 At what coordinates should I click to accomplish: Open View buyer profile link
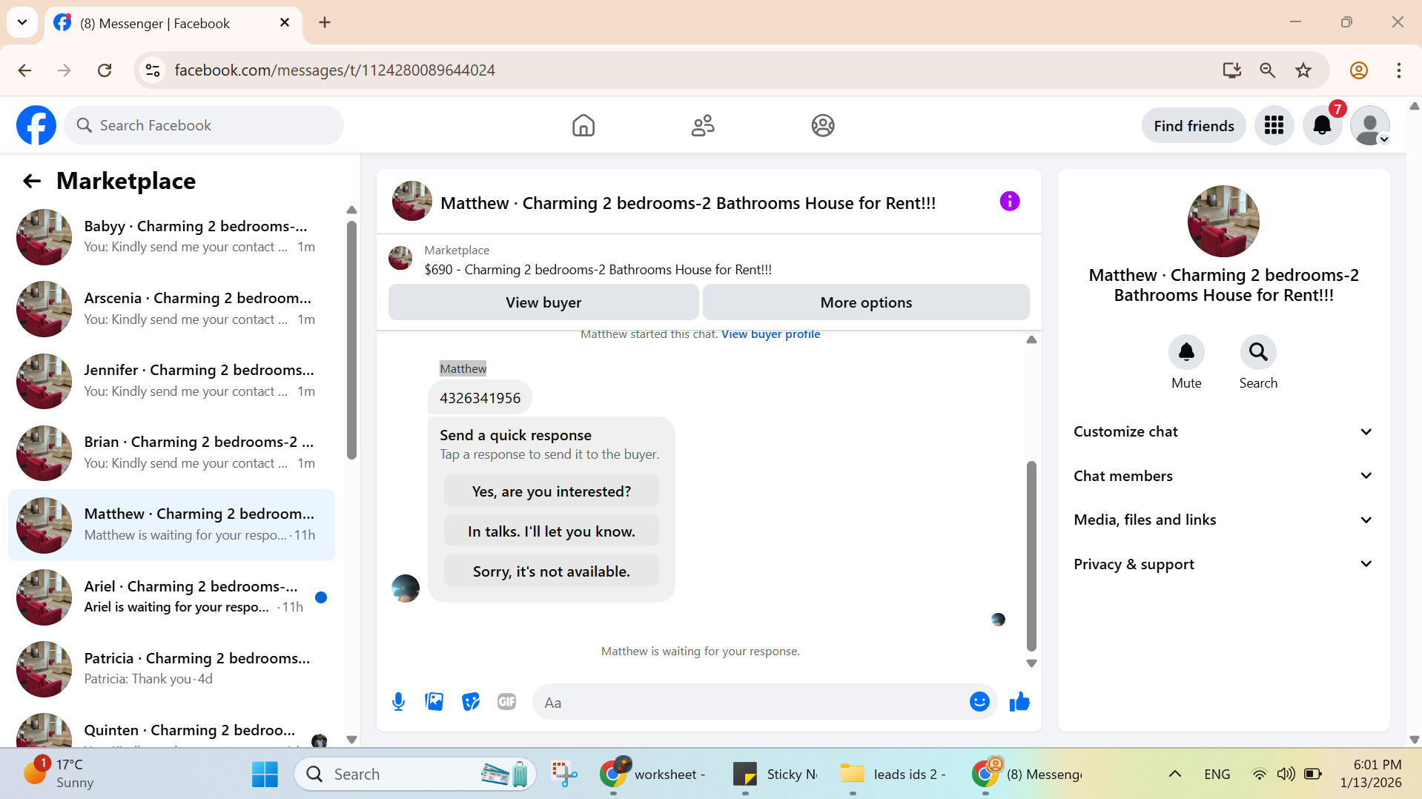point(770,334)
